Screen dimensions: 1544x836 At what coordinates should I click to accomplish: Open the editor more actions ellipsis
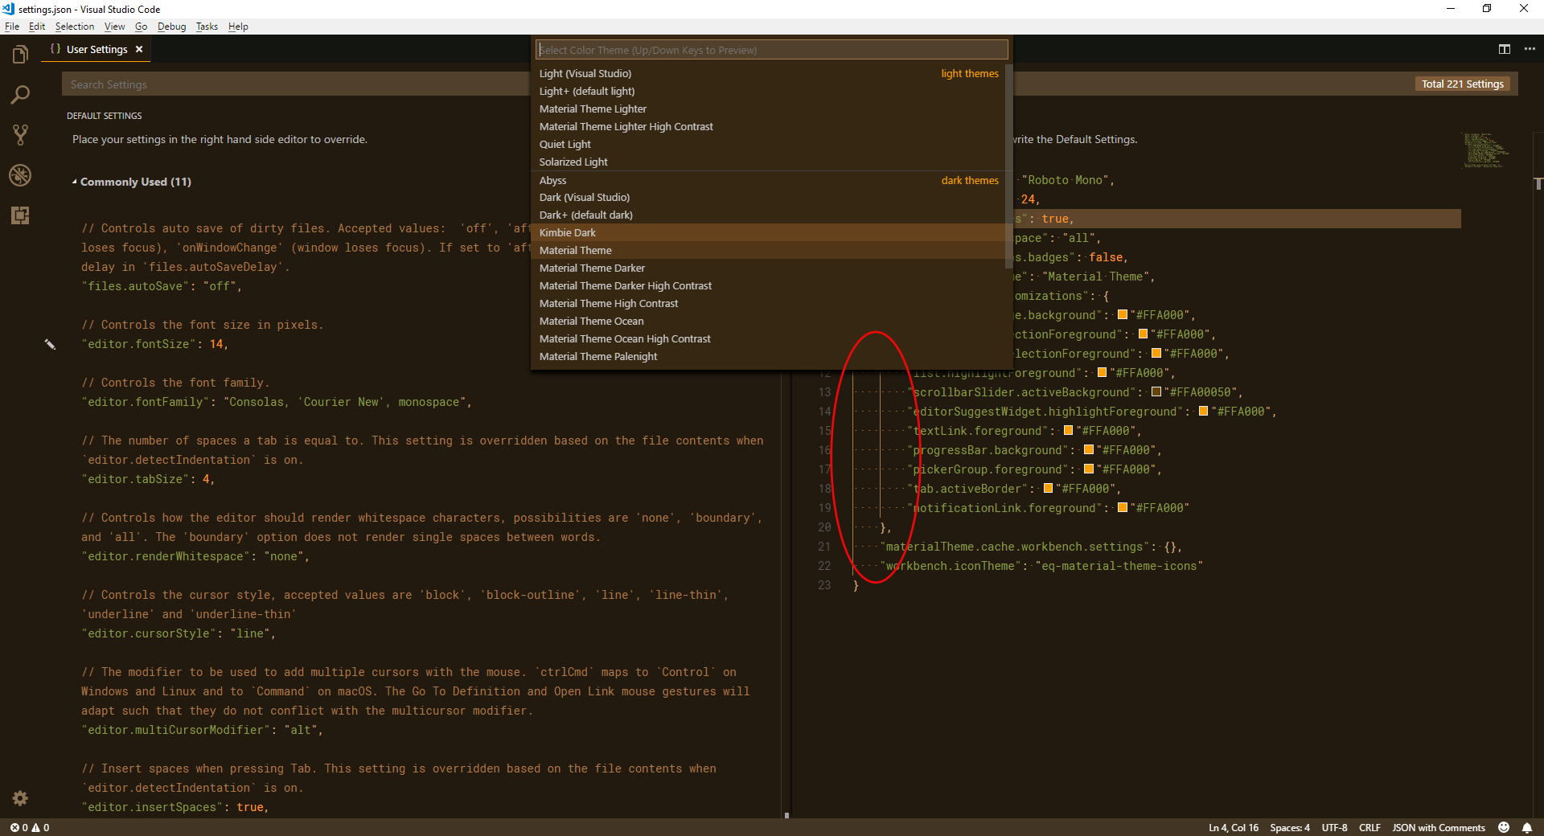[1530, 49]
